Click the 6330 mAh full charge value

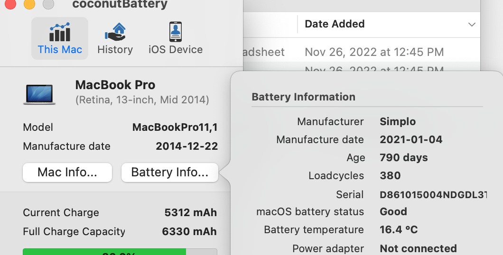coord(189,232)
